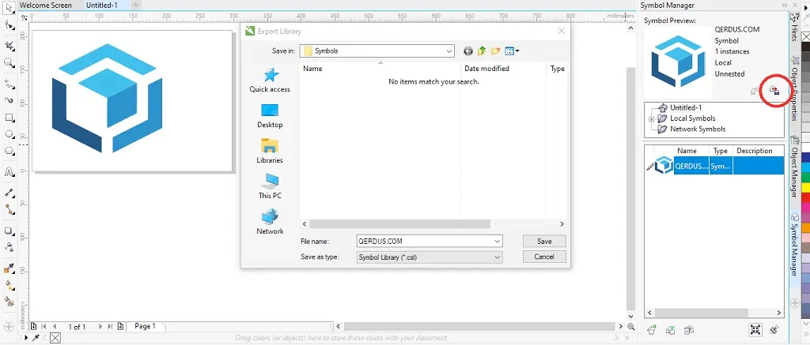Select the Polygon tool
Viewport: 810px width, 345px height.
click(x=9, y=151)
